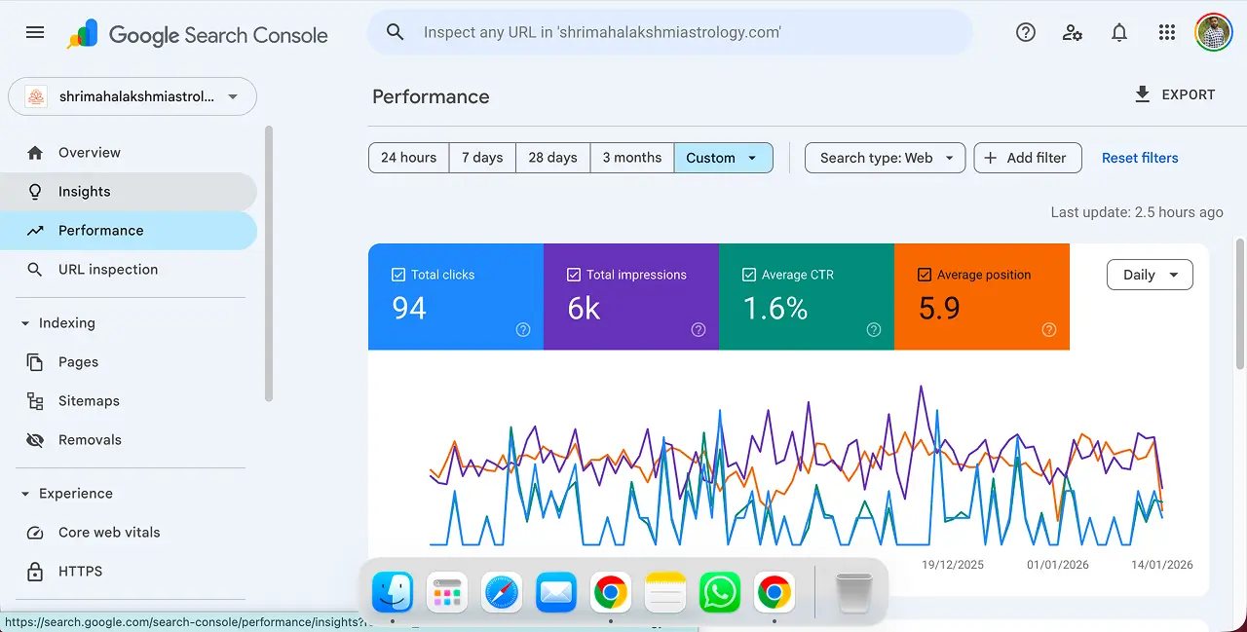Switch to the 28 days tab
The height and width of the screenshot is (632, 1247).
[x=552, y=157]
